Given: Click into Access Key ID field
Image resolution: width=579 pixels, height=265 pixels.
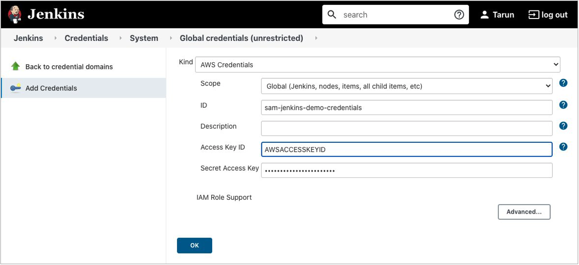Looking at the screenshot, I should (x=407, y=149).
